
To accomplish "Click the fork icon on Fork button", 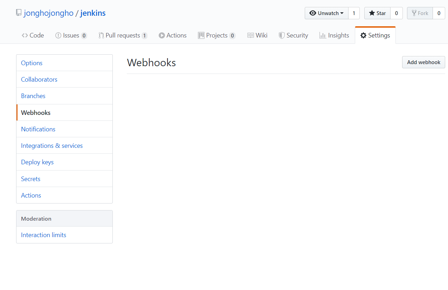I will pyautogui.click(x=414, y=13).
